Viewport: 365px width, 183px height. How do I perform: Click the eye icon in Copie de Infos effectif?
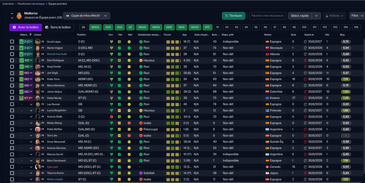click(68, 16)
